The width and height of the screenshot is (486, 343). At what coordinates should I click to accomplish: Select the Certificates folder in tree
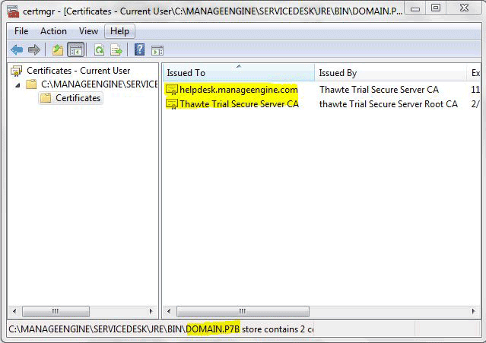(78, 98)
